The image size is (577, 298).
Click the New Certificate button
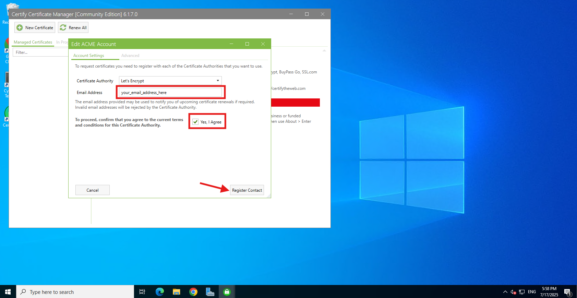(x=35, y=27)
